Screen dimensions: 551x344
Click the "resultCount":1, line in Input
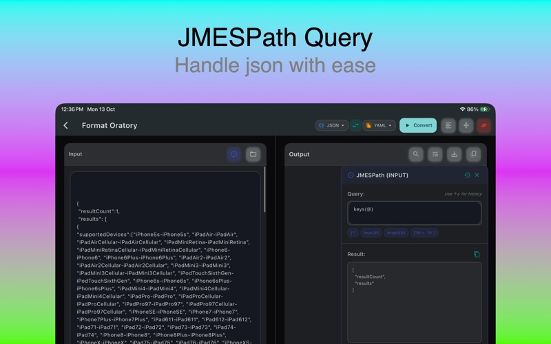(x=99, y=211)
